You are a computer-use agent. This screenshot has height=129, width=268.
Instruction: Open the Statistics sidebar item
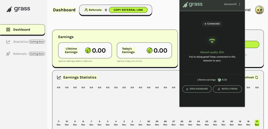pyautogui.click(x=20, y=42)
